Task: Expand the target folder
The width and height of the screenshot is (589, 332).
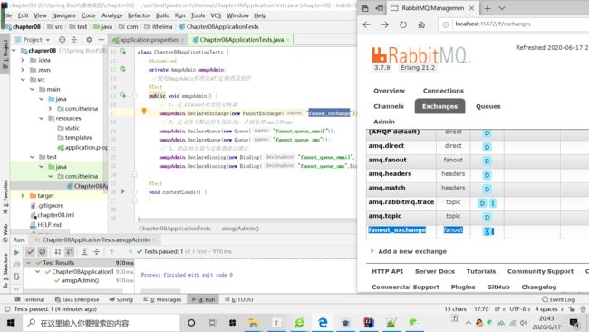Action: click(23, 196)
